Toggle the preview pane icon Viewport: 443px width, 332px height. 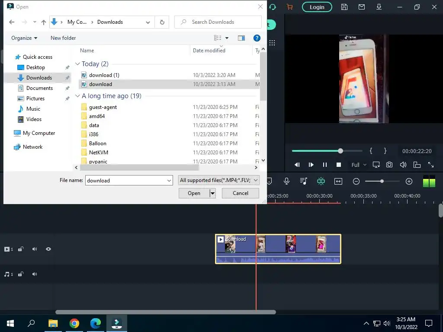(241, 38)
